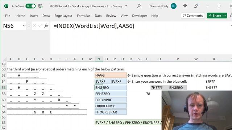Click the letter A cell in row 52
The height and width of the screenshot is (130, 232).
click(x=19, y=75)
